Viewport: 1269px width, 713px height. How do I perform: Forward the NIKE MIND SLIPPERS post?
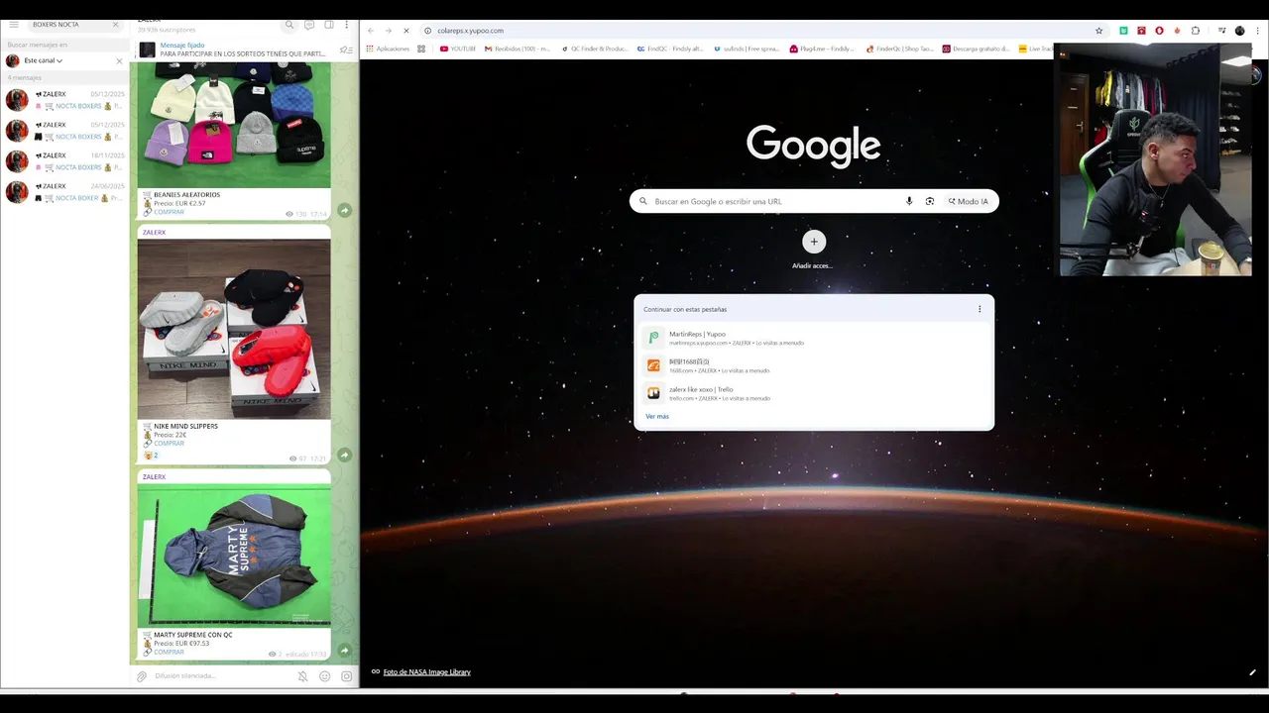(x=344, y=455)
